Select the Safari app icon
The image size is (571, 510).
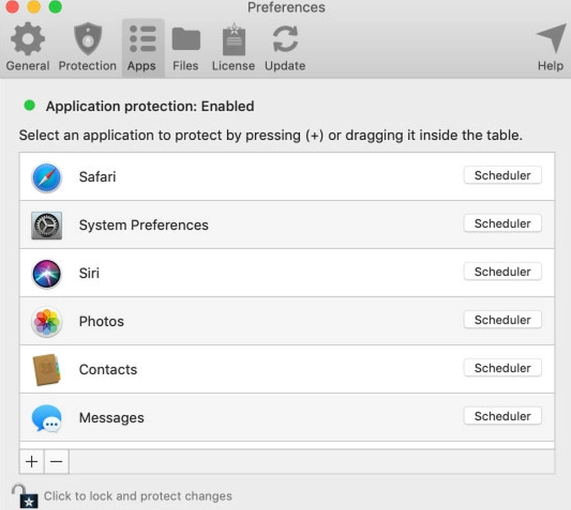[46, 177]
